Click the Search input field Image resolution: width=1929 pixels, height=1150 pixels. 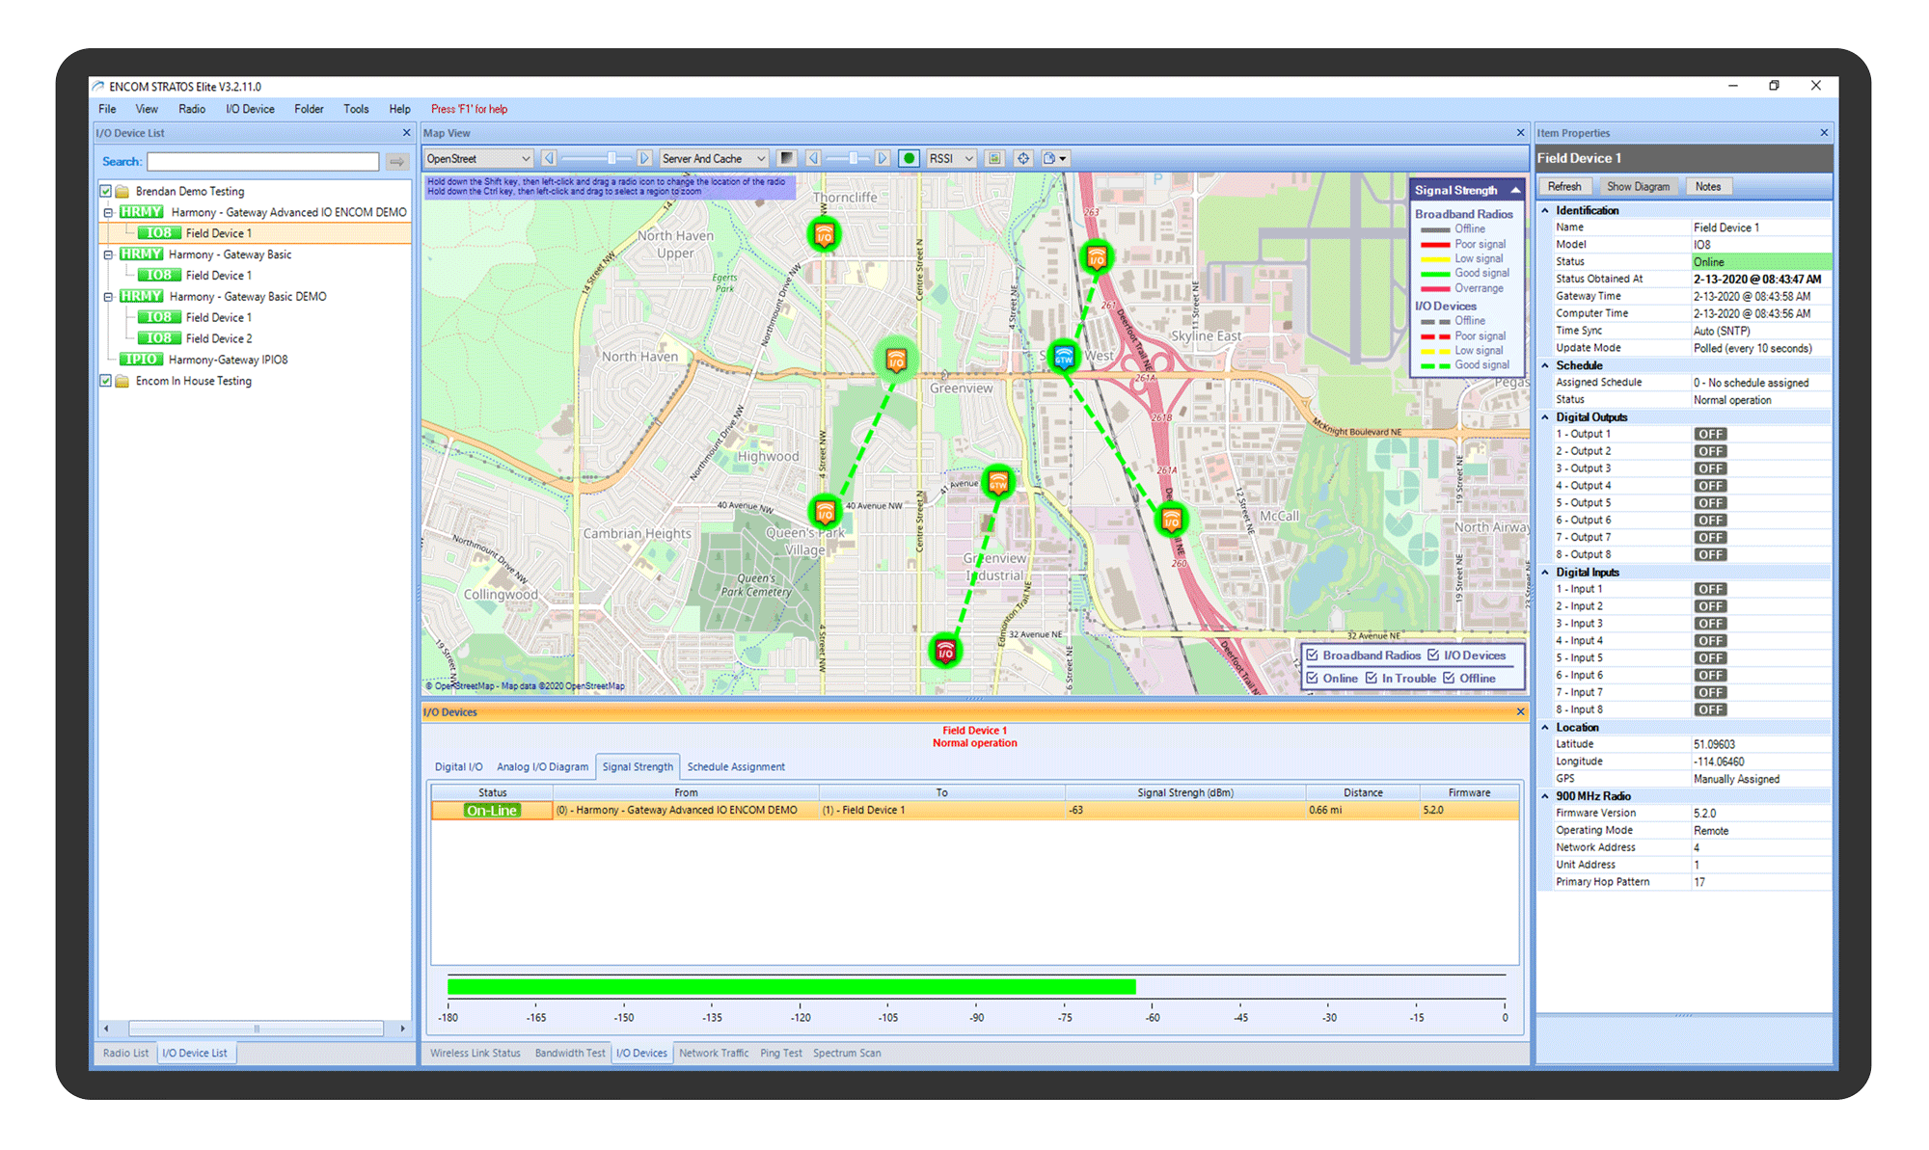tap(262, 162)
